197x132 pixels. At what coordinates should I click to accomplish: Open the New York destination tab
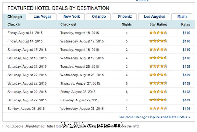72,16
